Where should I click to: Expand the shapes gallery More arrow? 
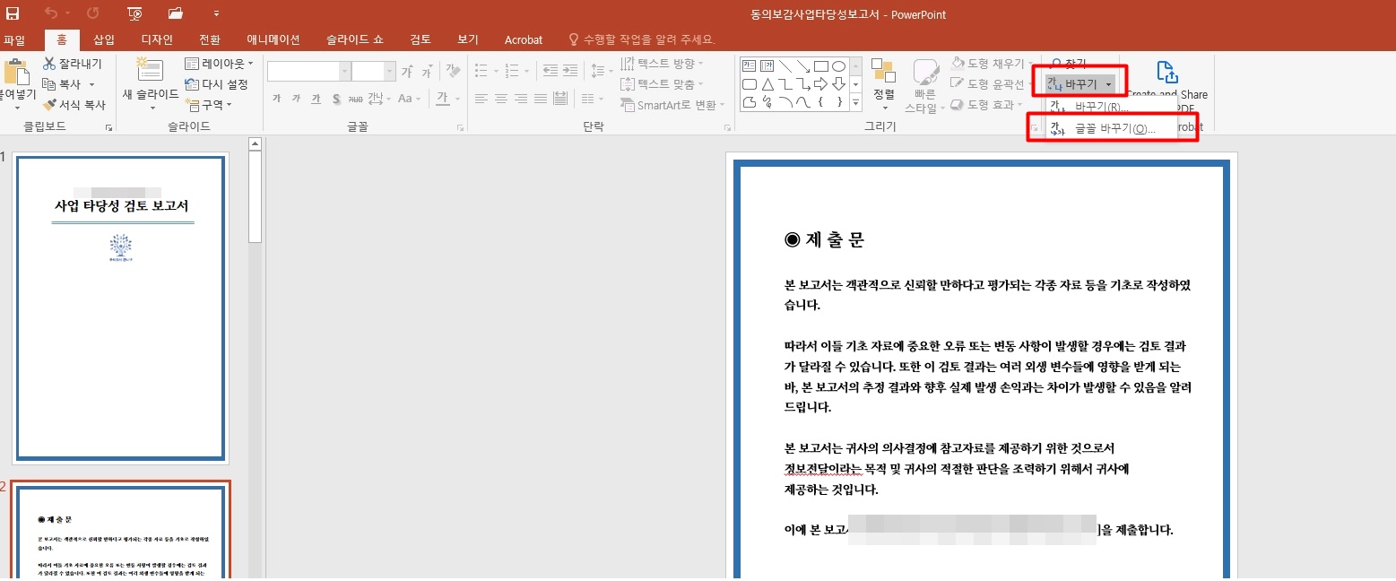click(x=855, y=101)
